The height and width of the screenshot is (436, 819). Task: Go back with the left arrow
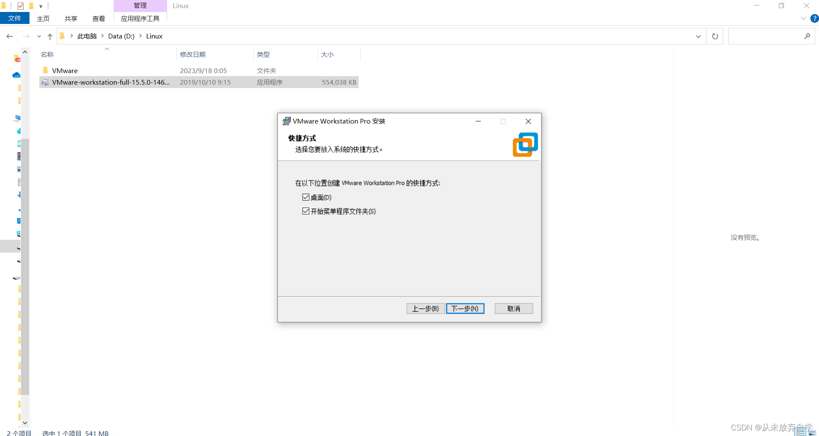(x=10, y=36)
